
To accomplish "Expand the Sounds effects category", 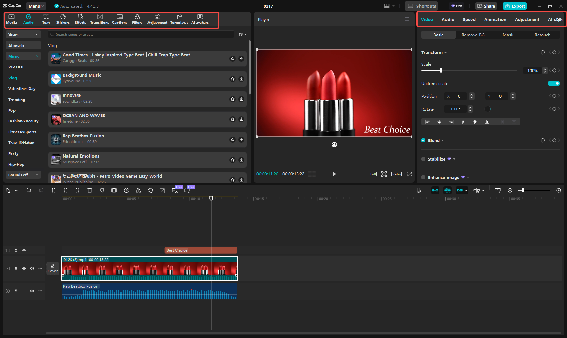I will (x=23, y=175).
